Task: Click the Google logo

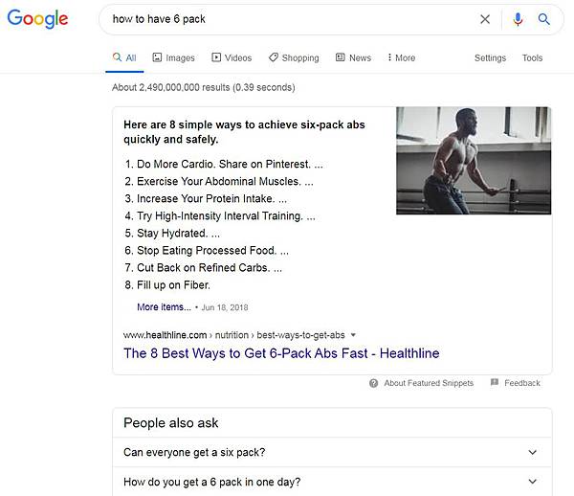Action: pos(37,19)
